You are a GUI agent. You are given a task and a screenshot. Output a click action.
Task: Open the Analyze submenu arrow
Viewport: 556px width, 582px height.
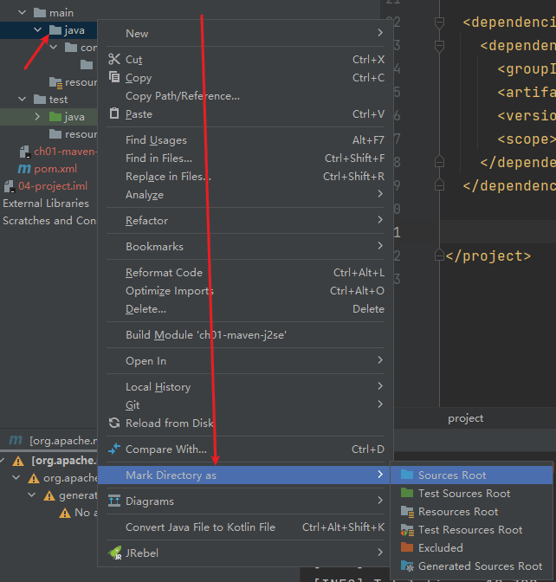[380, 194]
